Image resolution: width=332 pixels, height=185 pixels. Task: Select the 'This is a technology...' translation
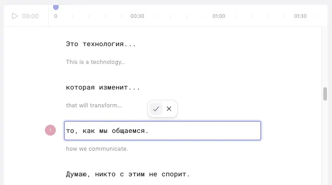tap(96, 62)
